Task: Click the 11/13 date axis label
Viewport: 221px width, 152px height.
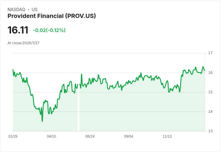Action: (x=167, y=136)
